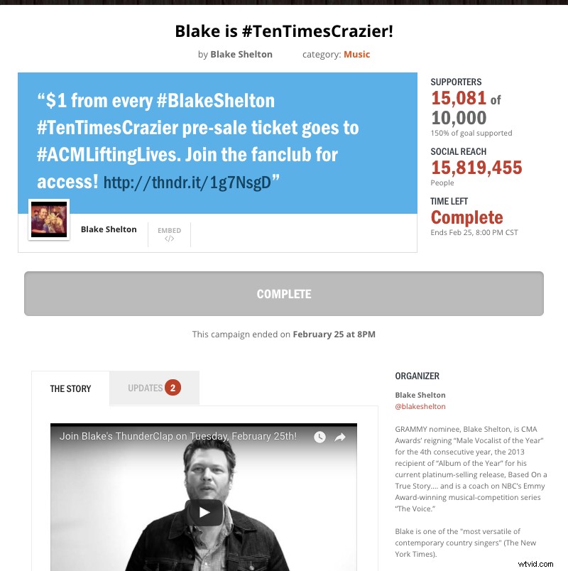Click the Updates count badge
The height and width of the screenshot is (571, 568).
click(173, 388)
